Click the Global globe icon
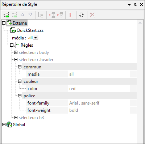 pyautogui.click(x=9, y=124)
